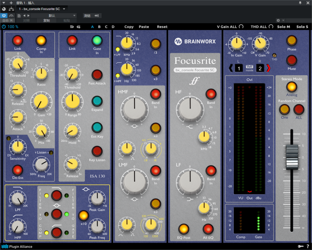Screen dimensions: 312x250
Task: Select previous TMT channel with left bracket
Action: [231, 68]
